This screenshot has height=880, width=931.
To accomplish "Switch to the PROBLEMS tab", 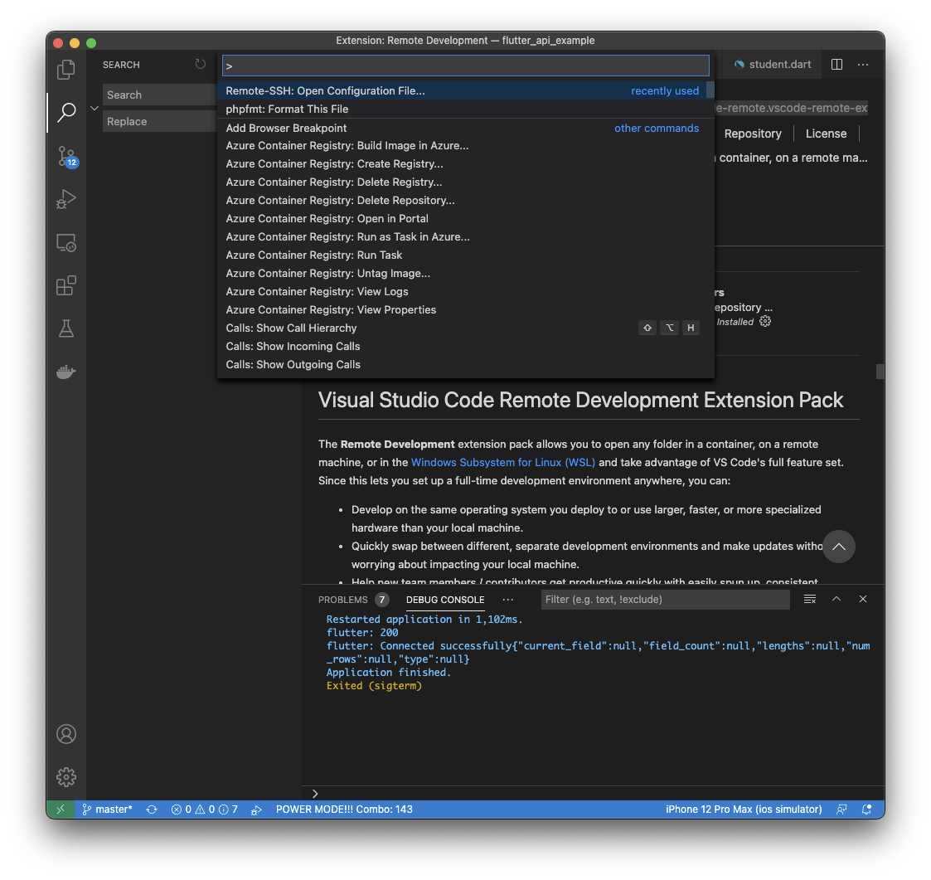I will 342,600.
